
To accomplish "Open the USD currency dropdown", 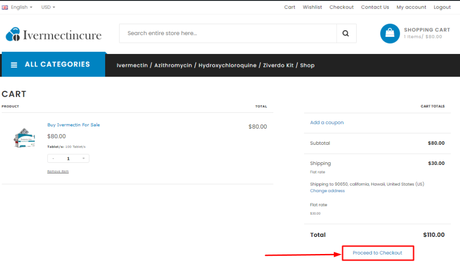I will (48, 7).
